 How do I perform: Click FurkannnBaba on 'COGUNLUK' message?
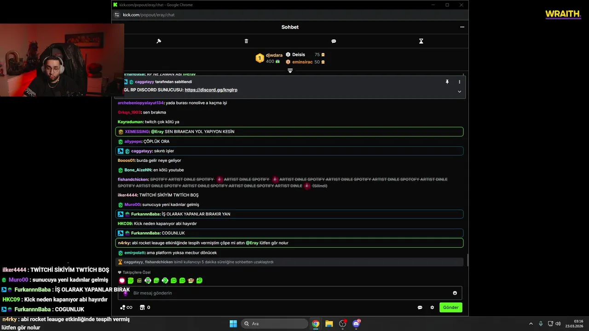(145, 233)
